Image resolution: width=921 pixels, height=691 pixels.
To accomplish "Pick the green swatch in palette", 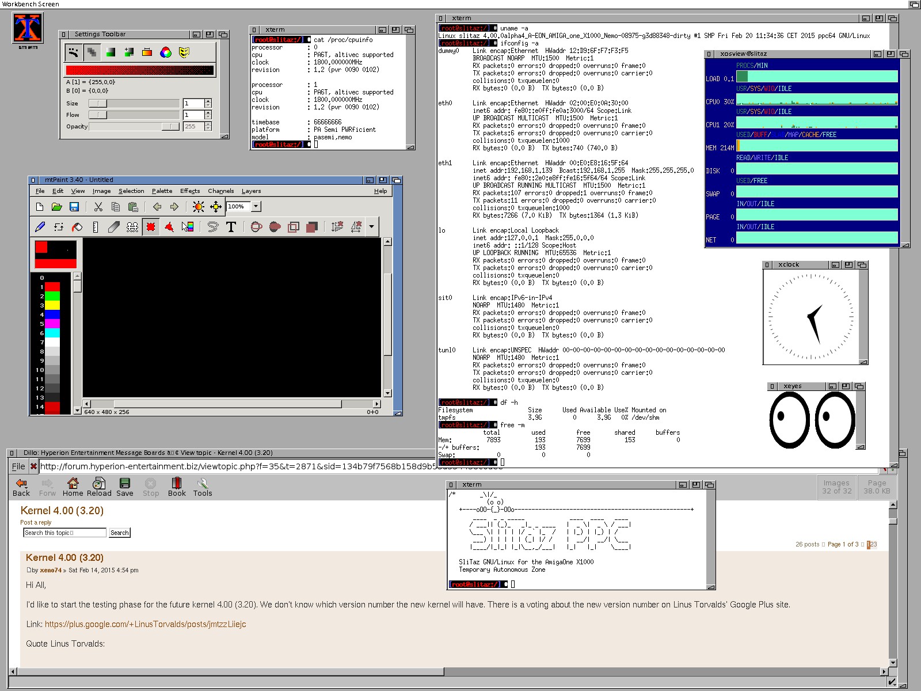I will (52, 296).
